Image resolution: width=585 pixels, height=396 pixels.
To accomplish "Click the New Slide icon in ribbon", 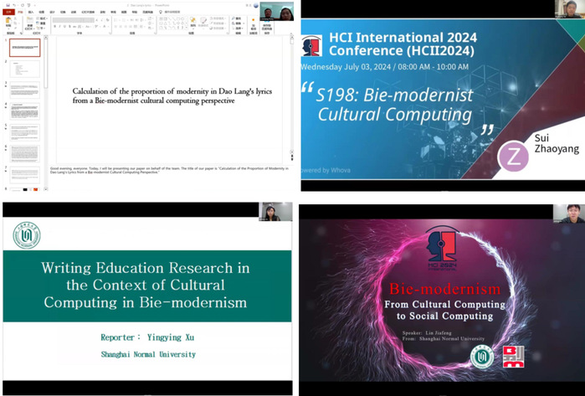I will click(30, 23).
